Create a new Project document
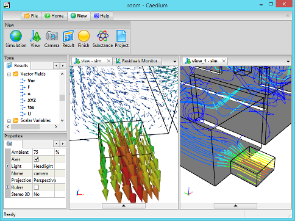This screenshot has height=221, width=295. (121, 38)
